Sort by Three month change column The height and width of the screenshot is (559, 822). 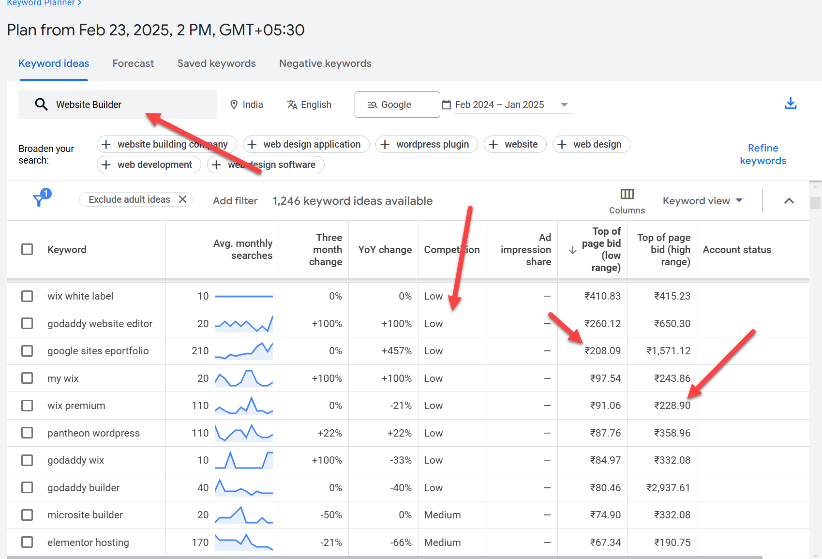tap(326, 250)
